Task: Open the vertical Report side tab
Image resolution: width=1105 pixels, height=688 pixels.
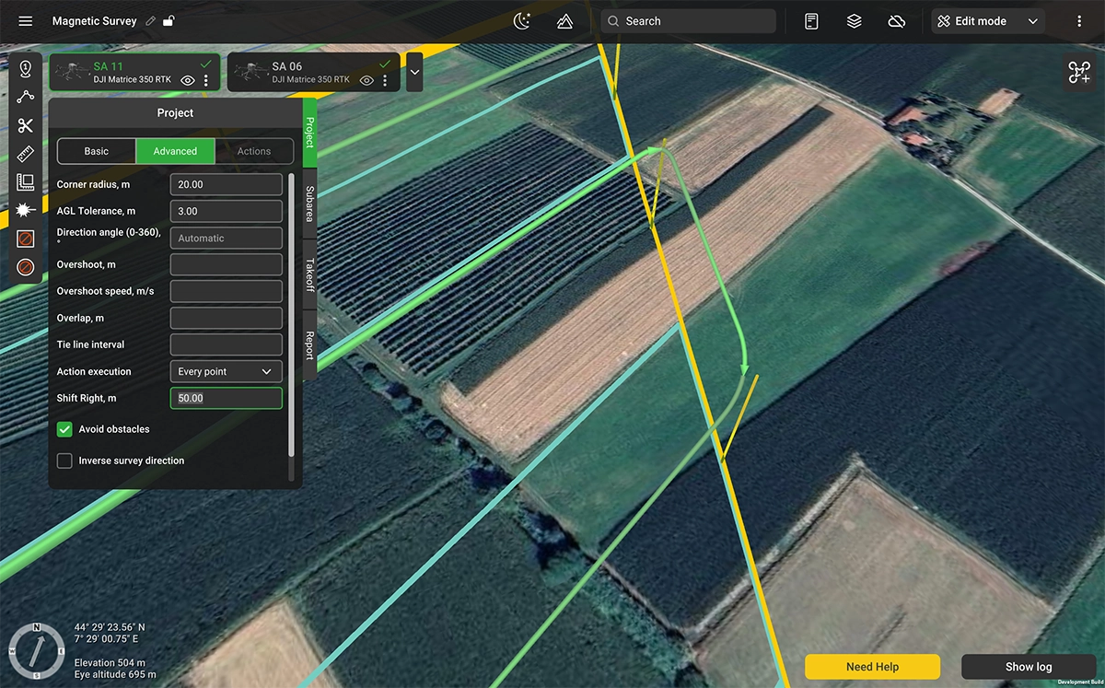Action: [309, 345]
